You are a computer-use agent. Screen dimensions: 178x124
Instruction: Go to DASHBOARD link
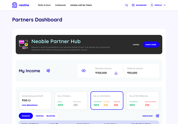pyautogui.click(x=141, y=5)
